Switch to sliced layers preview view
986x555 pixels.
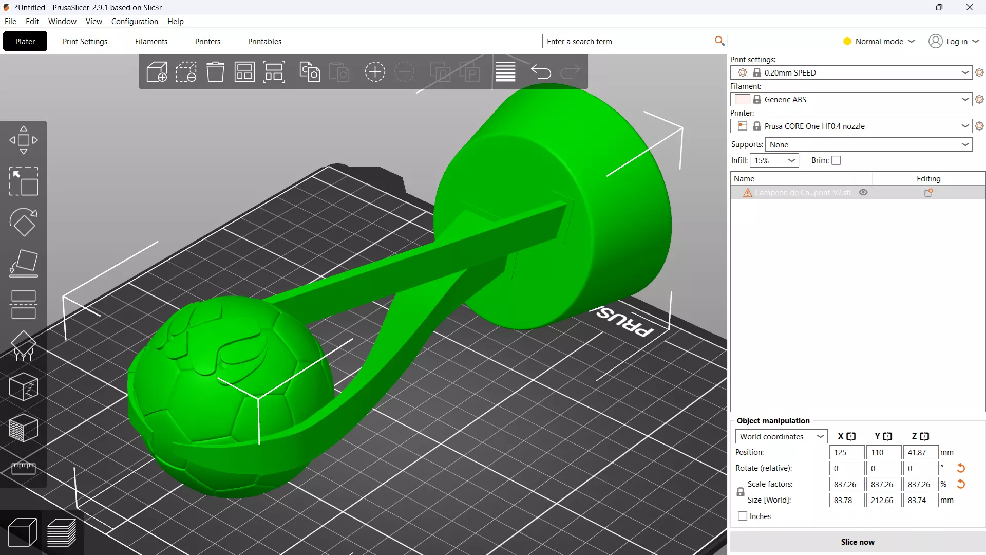tap(62, 532)
